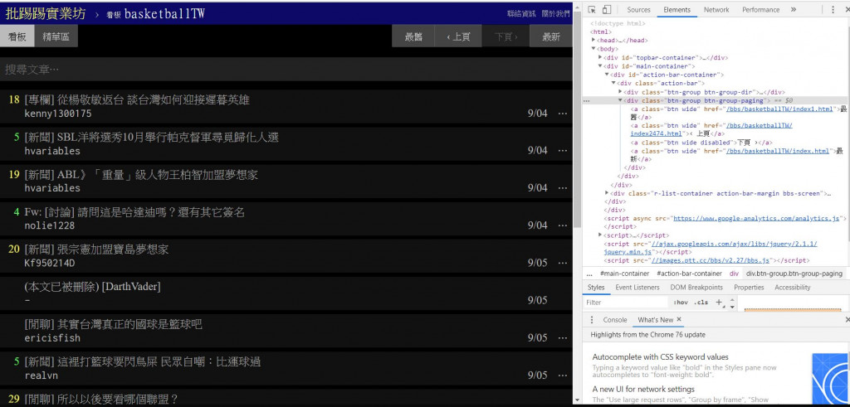Image resolution: width=850 pixels, height=407 pixels.
Task: Expand the topbar-container div node
Action: point(600,57)
